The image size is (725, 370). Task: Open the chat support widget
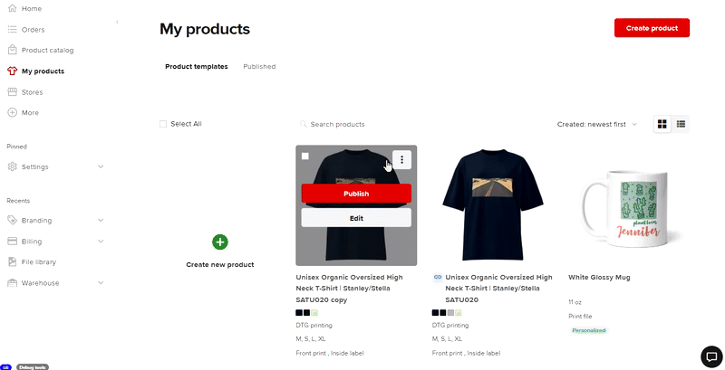(x=711, y=356)
